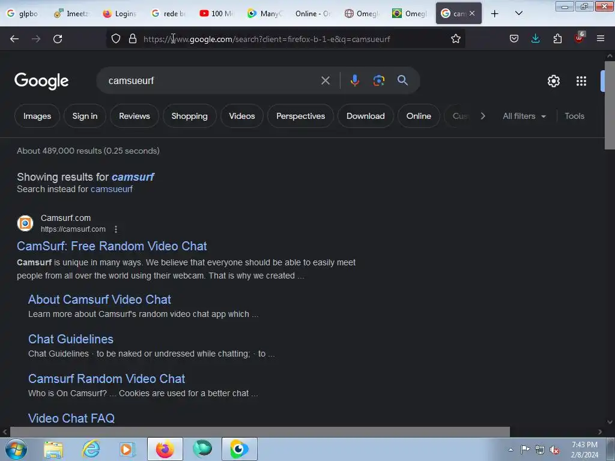The width and height of the screenshot is (615, 461).
Task: Open CamSurf: Free Random Video Chat result
Action: (x=112, y=246)
